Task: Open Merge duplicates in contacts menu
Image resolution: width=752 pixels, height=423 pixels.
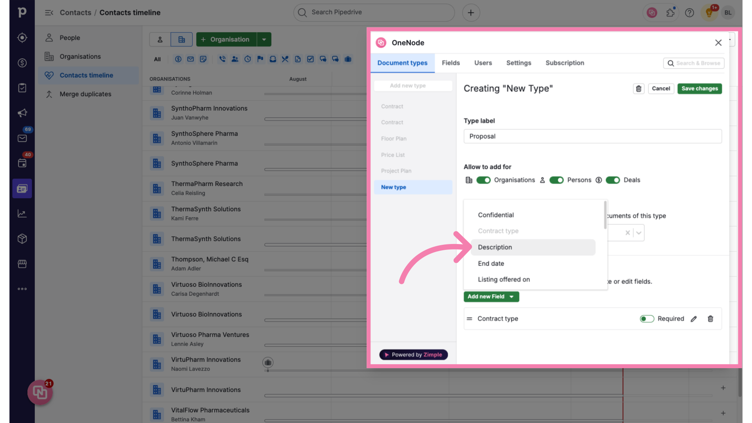Action: 89,94
